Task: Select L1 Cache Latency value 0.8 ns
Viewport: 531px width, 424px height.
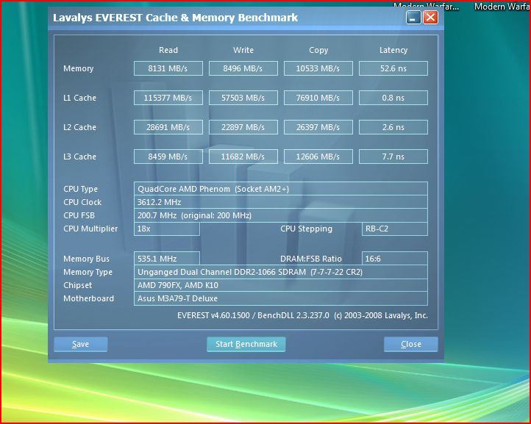Action: point(393,98)
